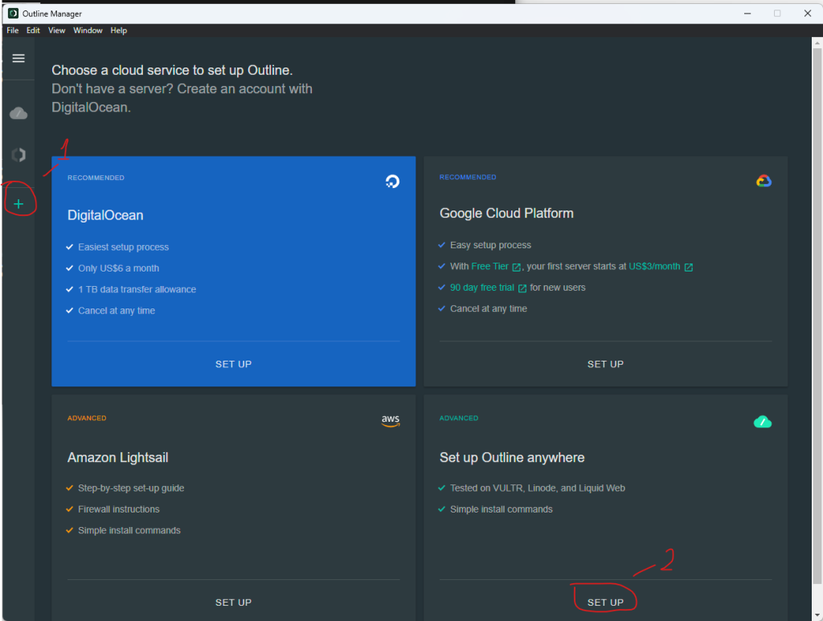Open the File menu
The height and width of the screenshot is (621, 823).
coord(13,31)
